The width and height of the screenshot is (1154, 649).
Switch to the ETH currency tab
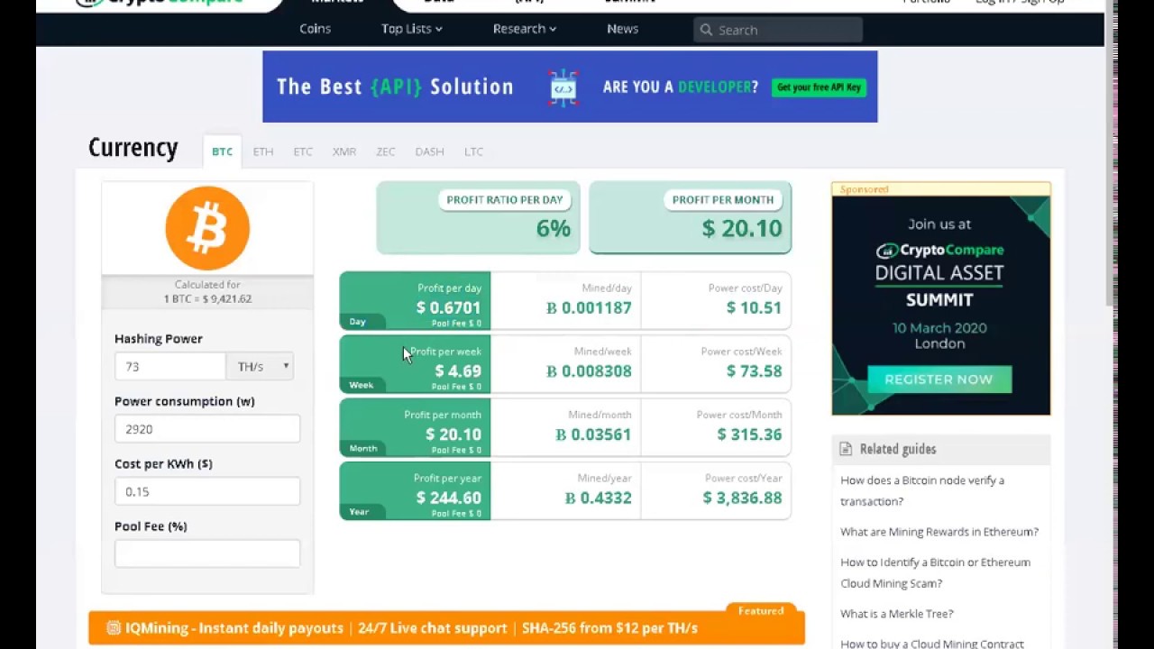coord(262,151)
